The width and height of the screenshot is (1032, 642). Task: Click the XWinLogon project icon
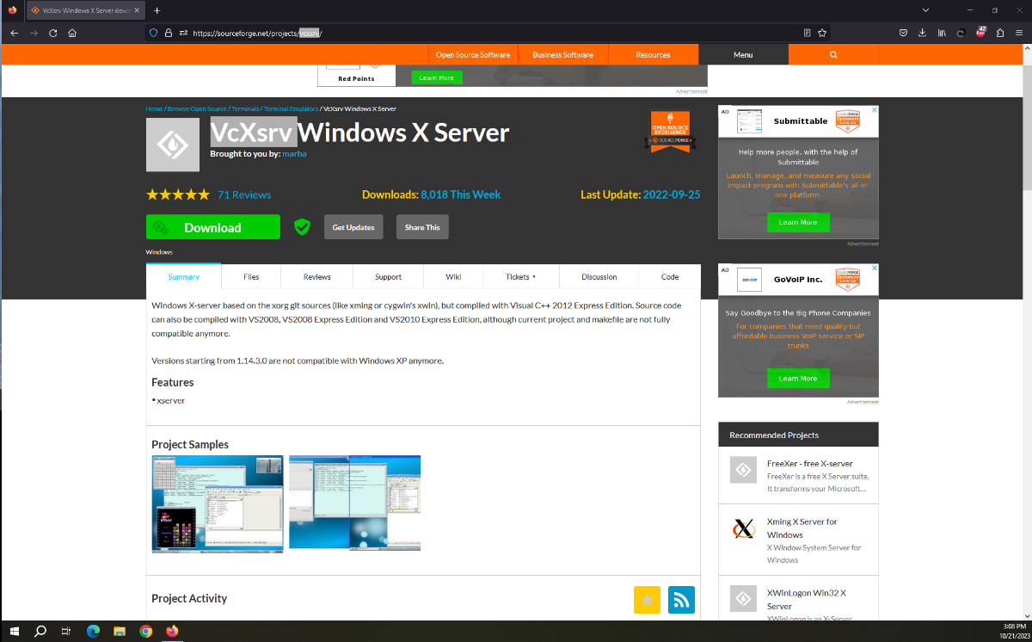coord(743,599)
